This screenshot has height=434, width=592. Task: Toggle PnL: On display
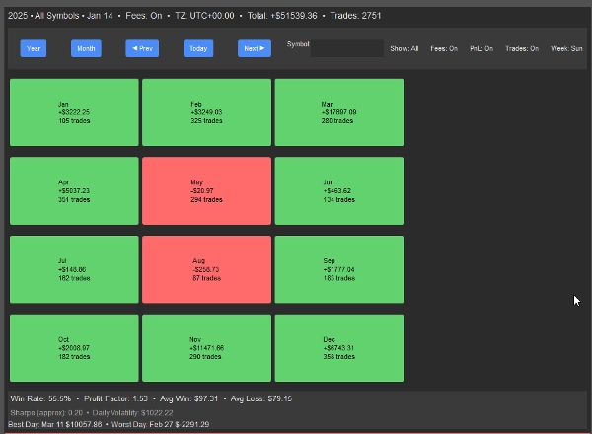coord(481,48)
